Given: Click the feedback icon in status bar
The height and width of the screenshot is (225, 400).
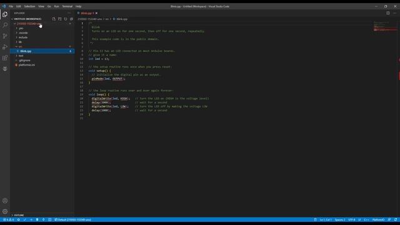Looking at the screenshot, I should pyautogui.click(x=389, y=219).
